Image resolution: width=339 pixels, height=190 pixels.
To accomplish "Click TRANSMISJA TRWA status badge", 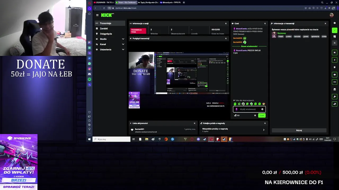I will pos(138,31).
